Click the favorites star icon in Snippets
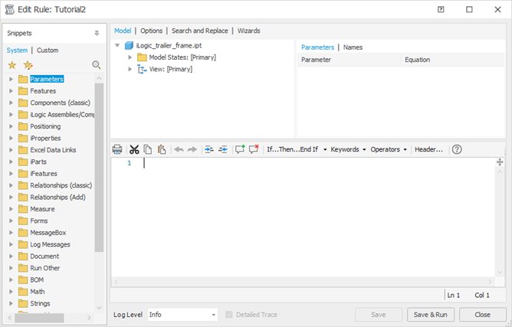 coord(12,65)
